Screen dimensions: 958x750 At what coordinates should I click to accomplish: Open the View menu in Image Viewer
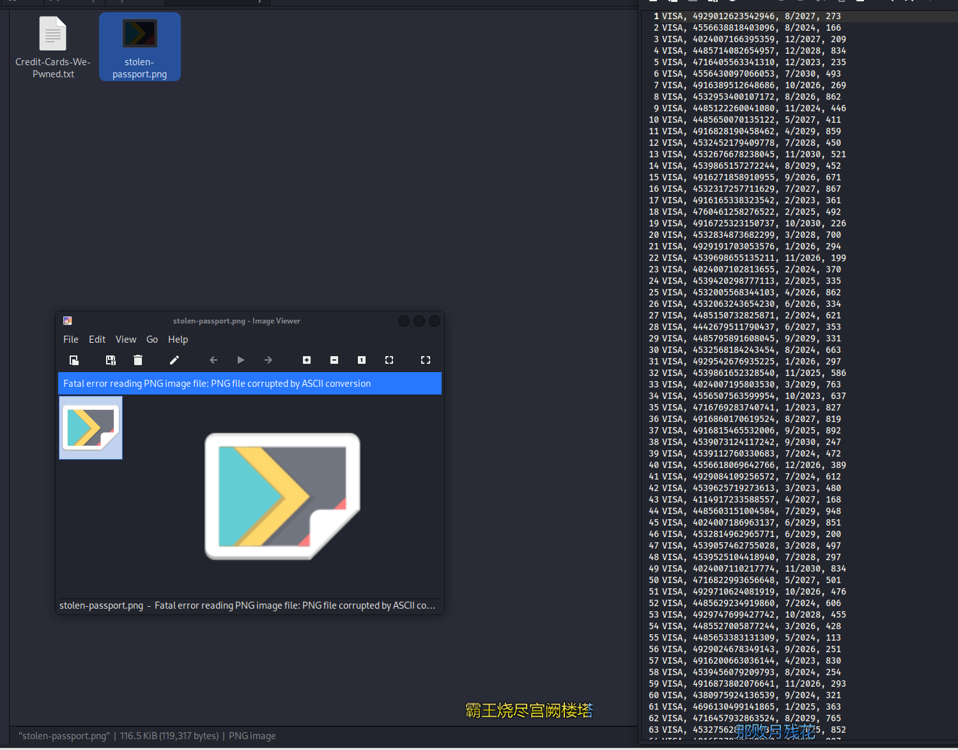point(126,340)
